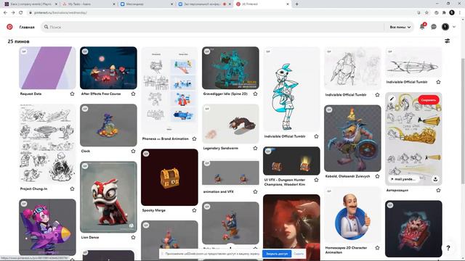Star the Clock pin

point(133,152)
